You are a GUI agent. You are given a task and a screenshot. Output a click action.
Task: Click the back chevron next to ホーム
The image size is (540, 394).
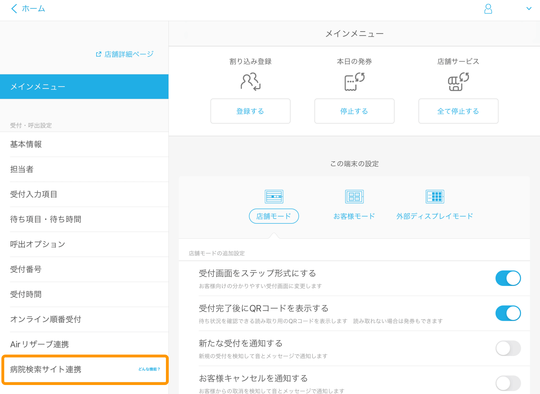(x=14, y=9)
